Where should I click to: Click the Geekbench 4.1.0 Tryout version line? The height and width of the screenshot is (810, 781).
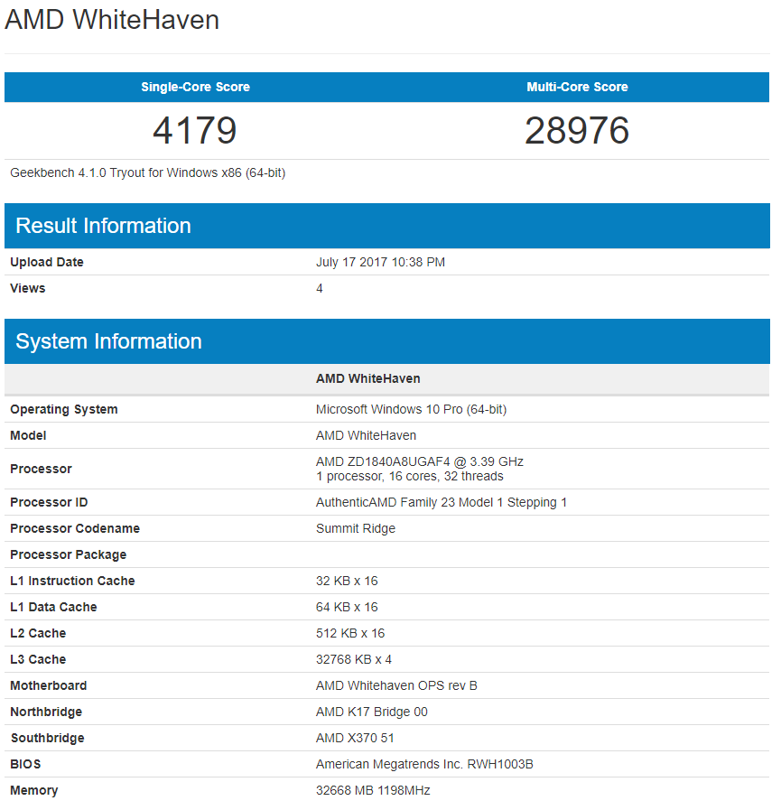tap(148, 173)
